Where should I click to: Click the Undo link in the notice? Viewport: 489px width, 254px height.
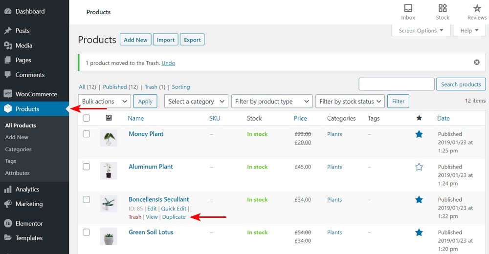(168, 63)
